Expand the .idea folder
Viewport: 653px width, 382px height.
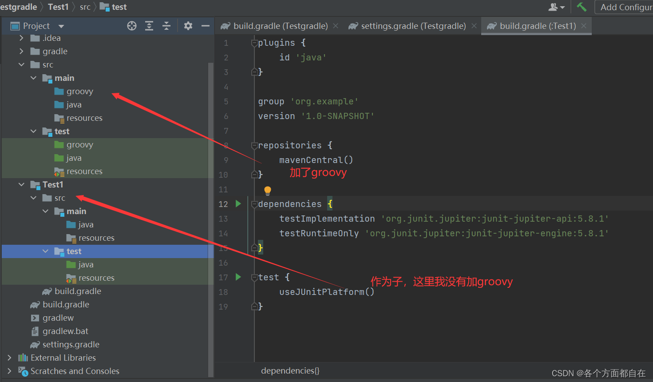(21, 38)
